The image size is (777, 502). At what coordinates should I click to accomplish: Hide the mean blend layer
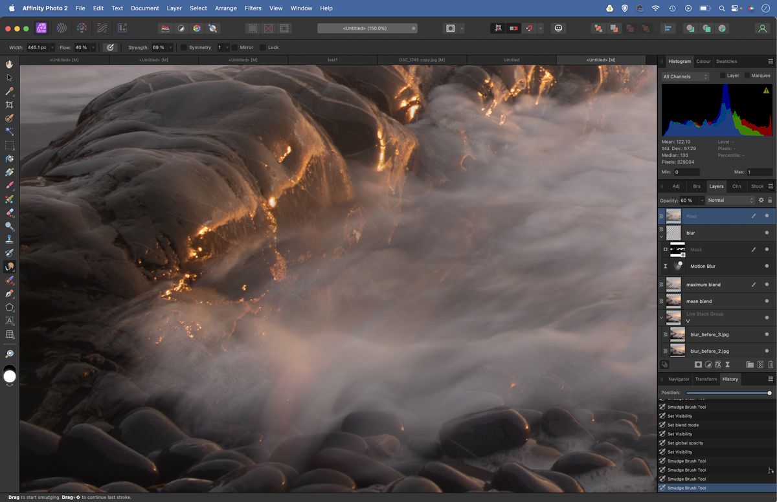point(767,301)
